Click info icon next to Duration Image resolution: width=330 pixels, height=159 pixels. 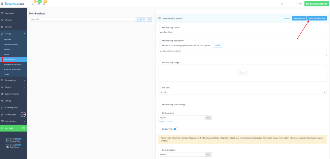[x=160, y=88]
